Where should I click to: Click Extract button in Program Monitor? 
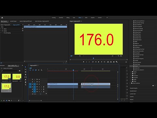[111, 62]
